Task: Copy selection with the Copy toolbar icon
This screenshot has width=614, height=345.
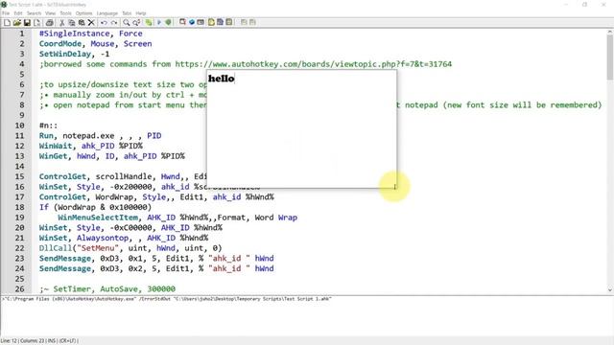Action: click(72, 23)
